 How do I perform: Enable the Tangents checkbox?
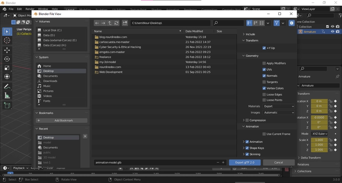264,82
